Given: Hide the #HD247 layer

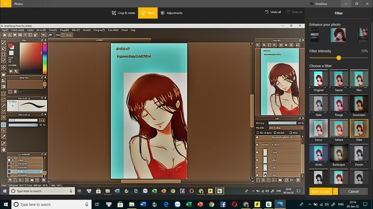Looking at the screenshot, I should (x=257, y=145).
